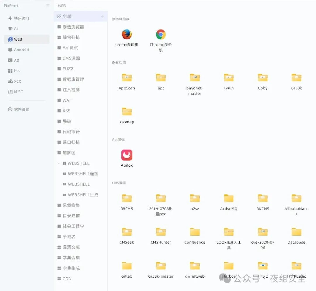Open the bayonet-master folder
The height and width of the screenshot is (291, 316).
click(x=195, y=78)
